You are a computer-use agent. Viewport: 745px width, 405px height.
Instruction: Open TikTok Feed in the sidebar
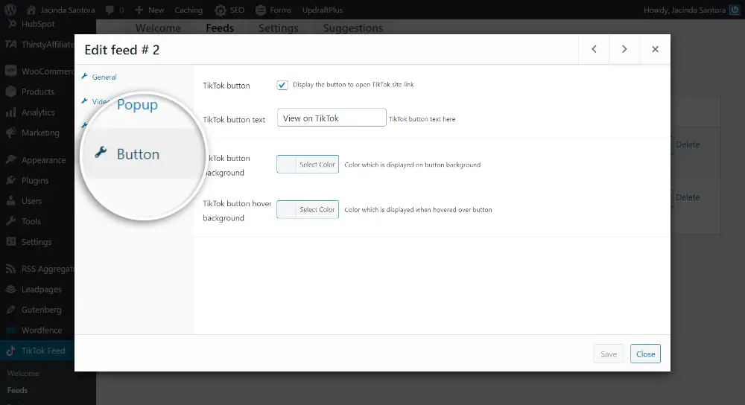42,350
